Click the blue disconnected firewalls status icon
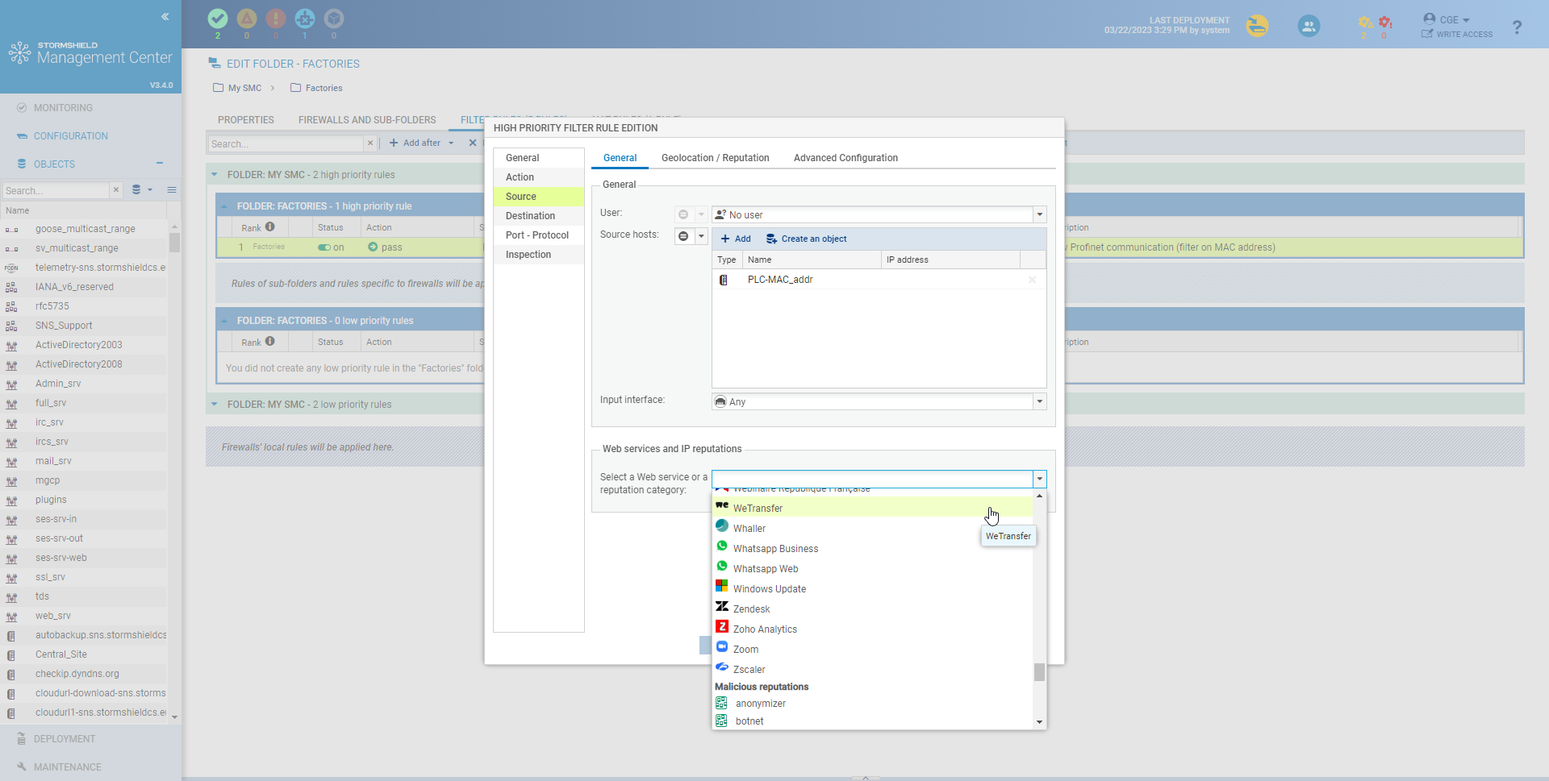The width and height of the screenshot is (1549, 781). [305, 19]
